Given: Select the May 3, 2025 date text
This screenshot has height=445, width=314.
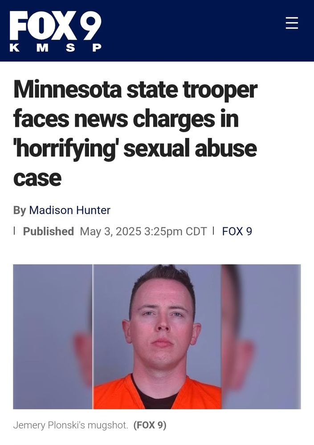Looking at the screenshot, I should [110, 231].
